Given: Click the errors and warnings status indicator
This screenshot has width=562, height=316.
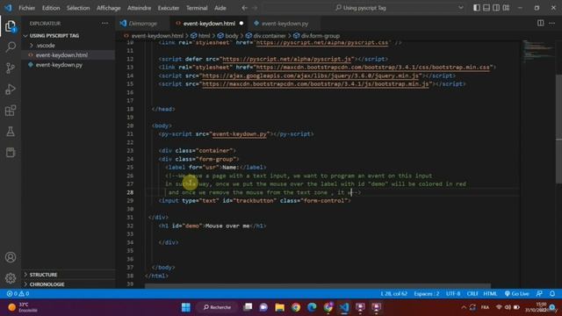Looking at the screenshot, I should pyautogui.click(x=18, y=294).
